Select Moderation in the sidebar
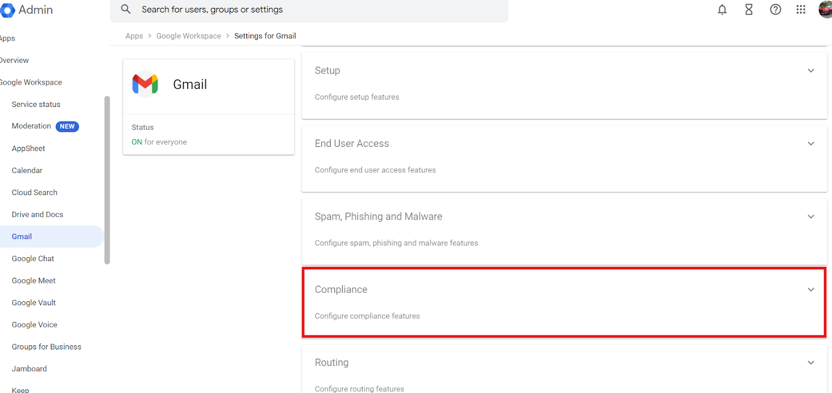Viewport: 832px width, 393px height. click(x=31, y=126)
